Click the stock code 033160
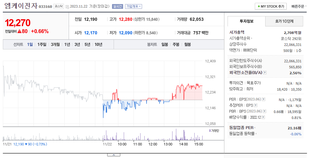The height and width of the screenshot is (158, 313). coord(45,7)
